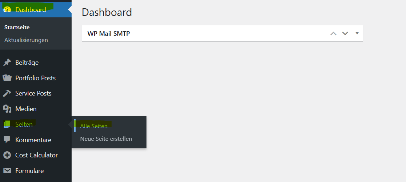The image size is (406, 182).
Task: Open the Service Posts menu label
Action: click(x=33, y=93)
